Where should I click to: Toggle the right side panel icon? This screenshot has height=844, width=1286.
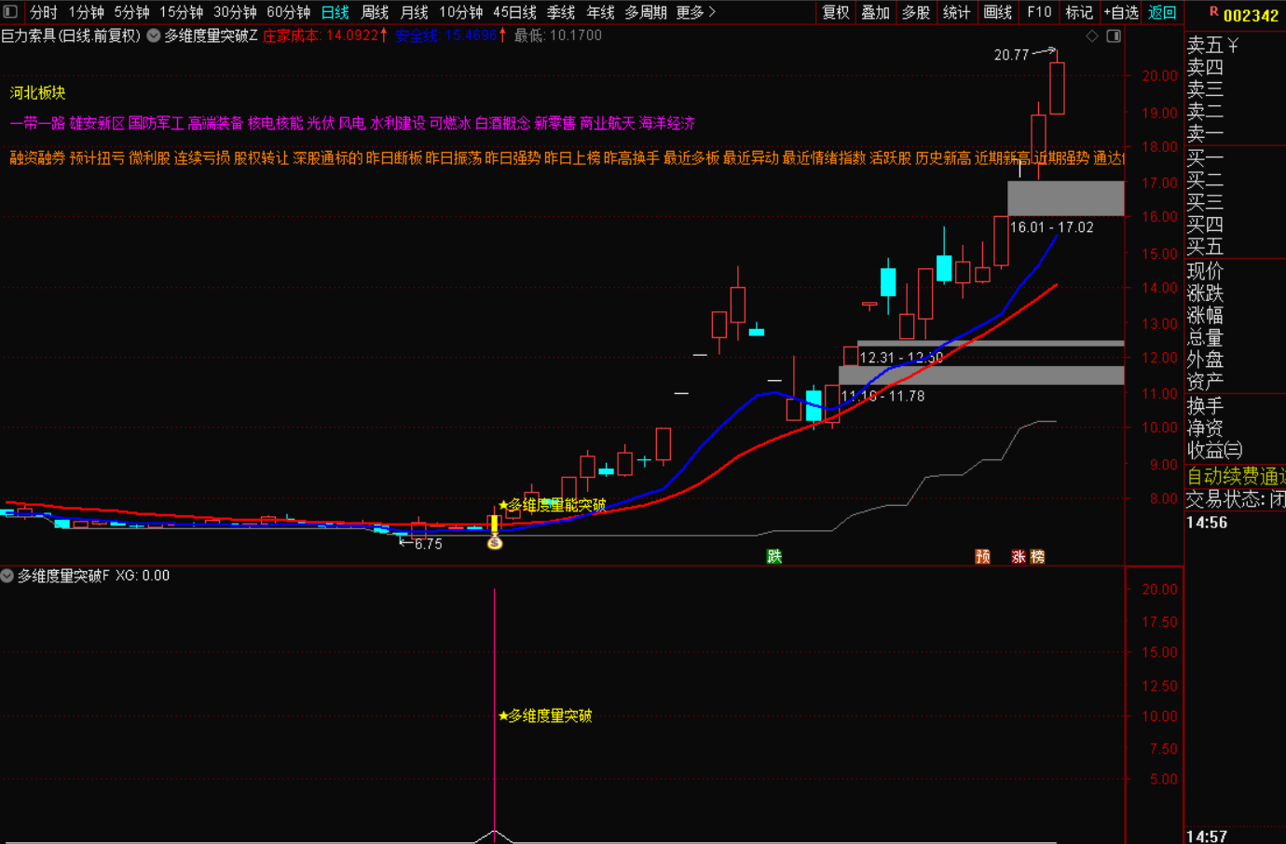click(1113, 36)
